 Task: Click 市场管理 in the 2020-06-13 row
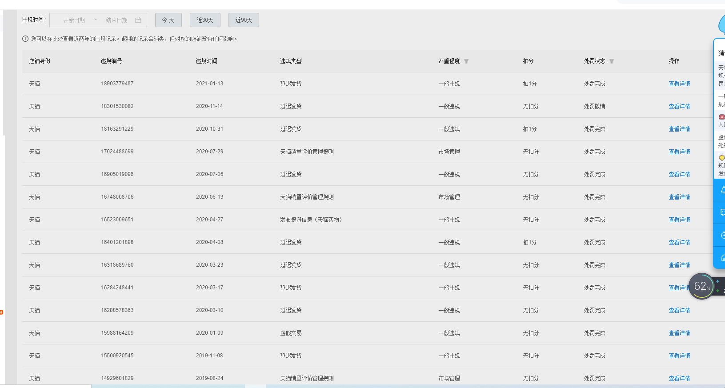click(x=449, y=197)
